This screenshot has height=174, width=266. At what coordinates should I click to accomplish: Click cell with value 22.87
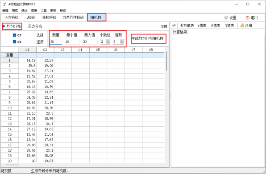coord(45,60)
